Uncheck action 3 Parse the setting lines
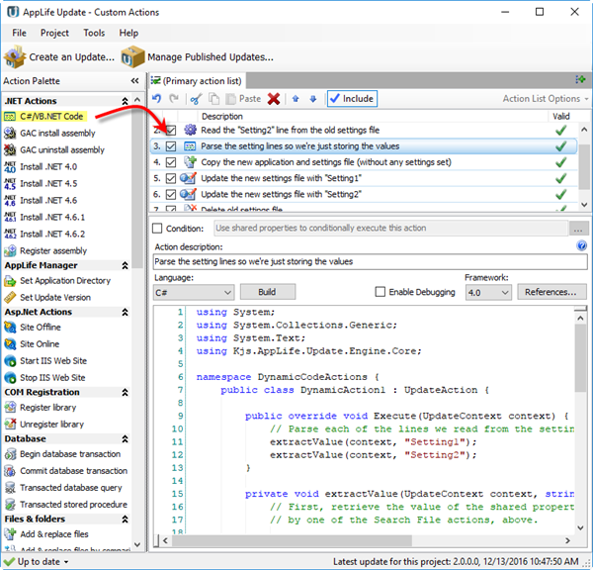593x570 pixels. tap(171, 146)
